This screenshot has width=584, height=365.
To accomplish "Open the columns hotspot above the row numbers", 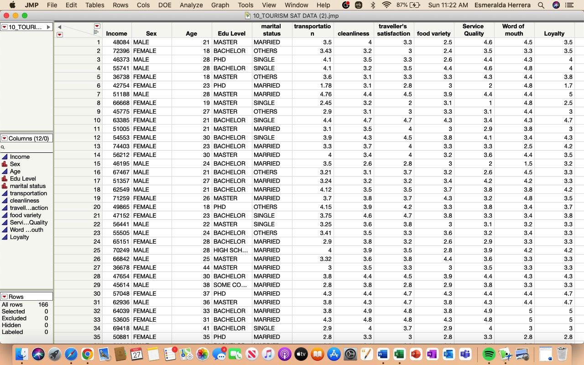I will (96, 26).
